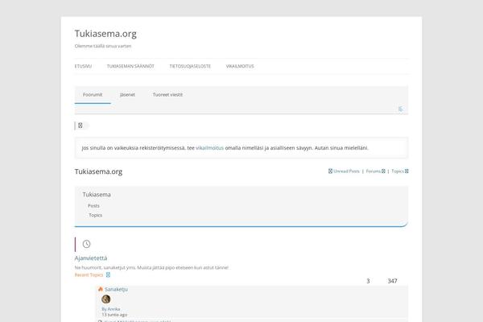Click the Recent Topics label

point(89,275)
